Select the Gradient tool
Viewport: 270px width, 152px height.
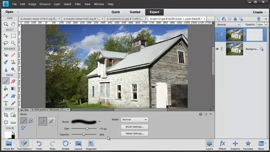pyautogui.click(x=13, y=89)
